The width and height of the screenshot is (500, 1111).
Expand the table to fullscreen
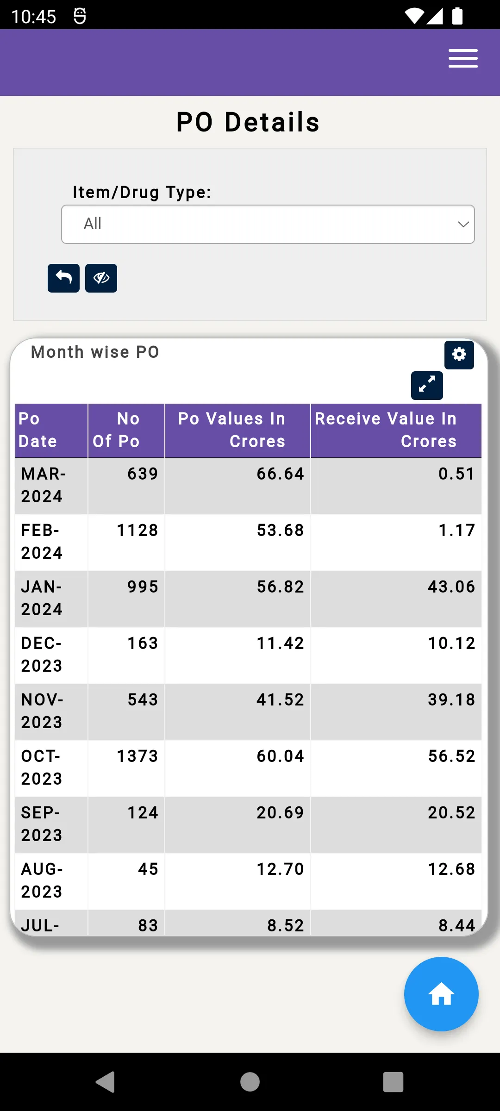pos(427,386)
